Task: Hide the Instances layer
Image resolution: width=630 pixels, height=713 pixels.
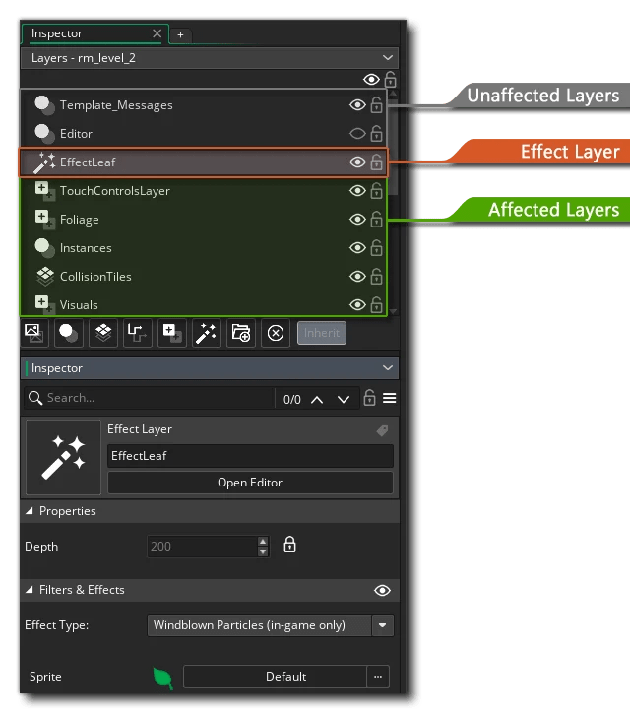Action: coord(357,248)
